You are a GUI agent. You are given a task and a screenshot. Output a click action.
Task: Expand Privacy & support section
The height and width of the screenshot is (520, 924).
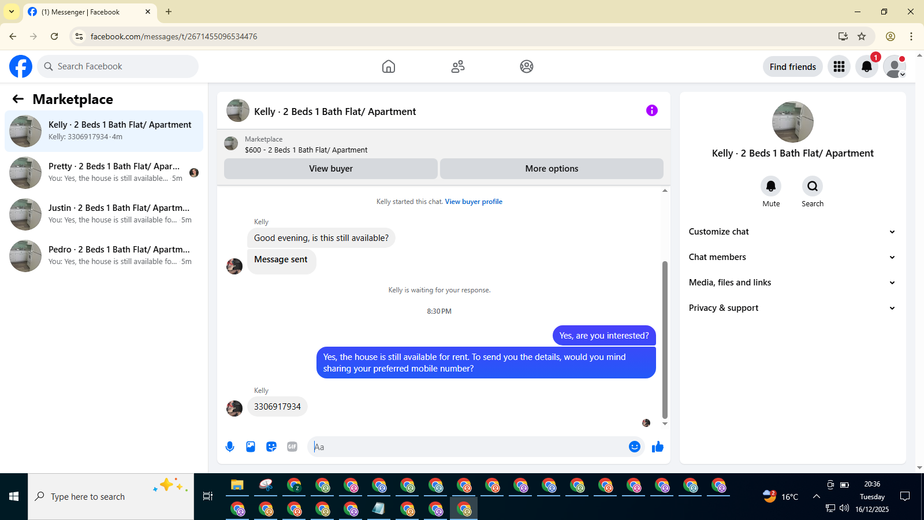(x=792, y=308)
